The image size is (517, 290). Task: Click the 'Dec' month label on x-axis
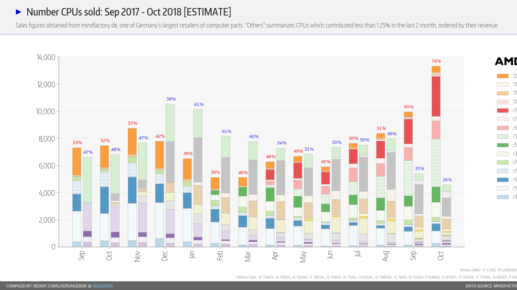coord(164,256)
